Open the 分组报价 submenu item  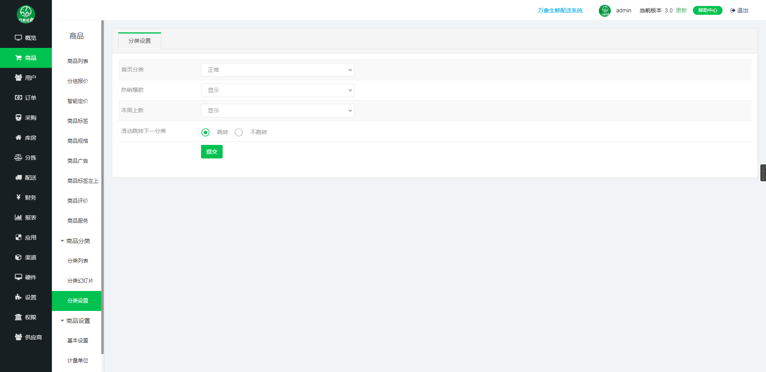click(x=78, y=81)
